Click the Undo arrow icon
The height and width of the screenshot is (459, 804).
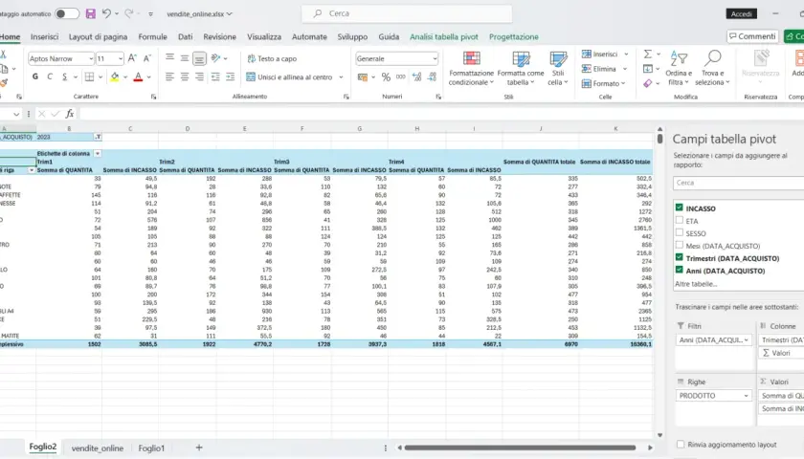coord(106,13)
